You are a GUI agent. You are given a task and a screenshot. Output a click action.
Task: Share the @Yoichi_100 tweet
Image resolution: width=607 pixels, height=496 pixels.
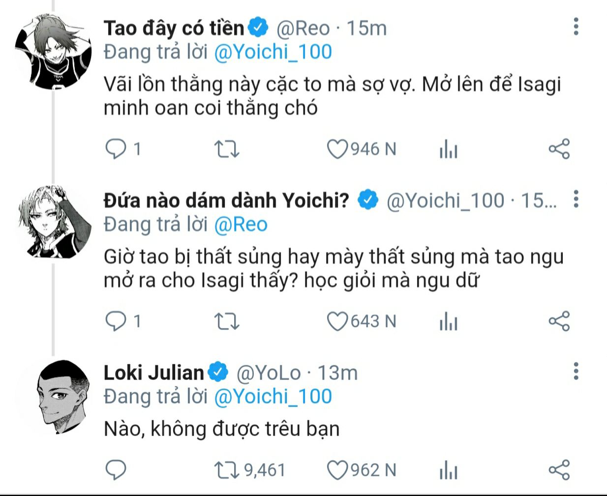pos(559,321)
